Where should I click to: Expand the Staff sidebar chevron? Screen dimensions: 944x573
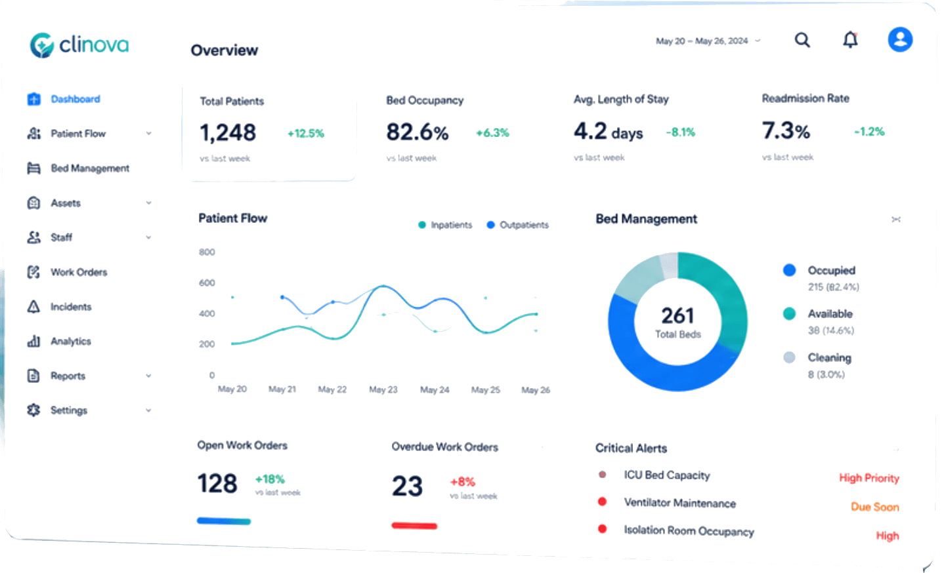coord(149,237)
